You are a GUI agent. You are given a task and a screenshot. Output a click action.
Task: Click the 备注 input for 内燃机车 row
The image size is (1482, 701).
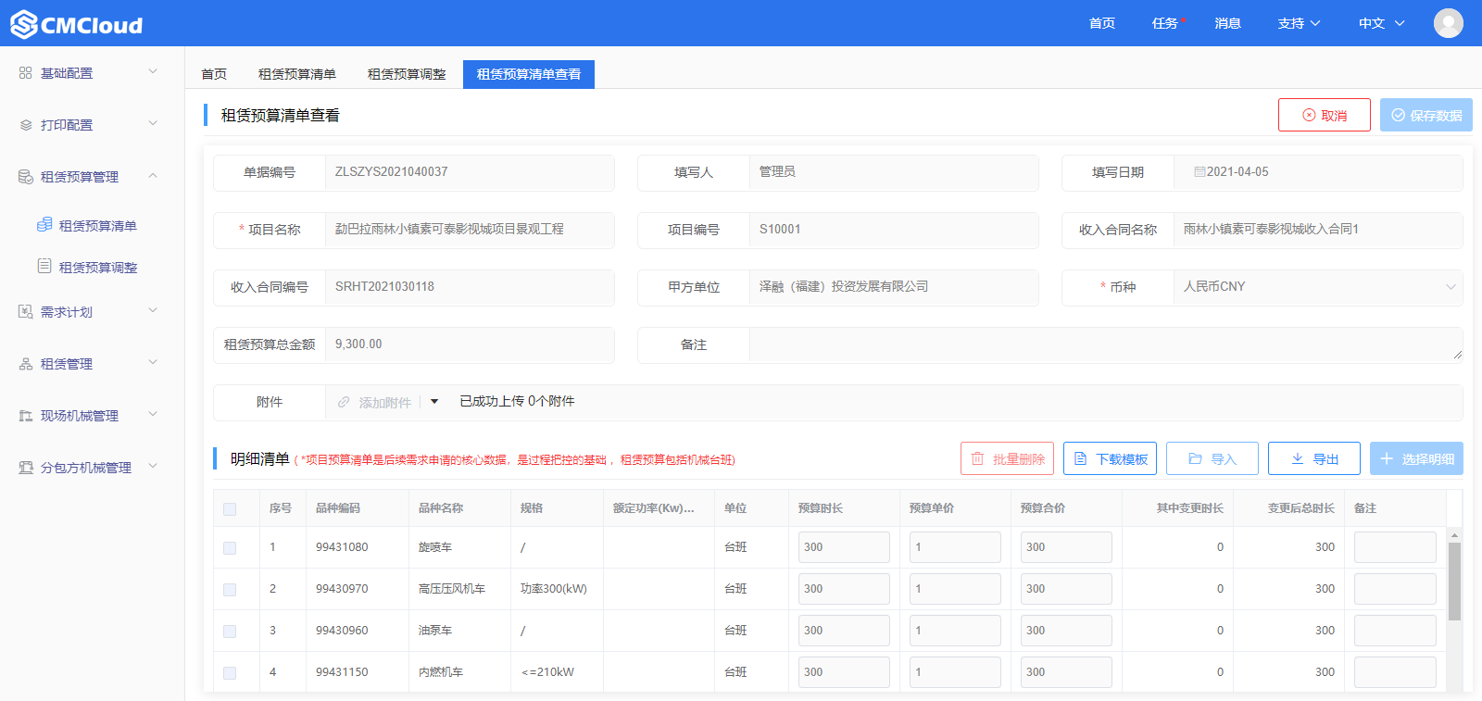[x=1395, y=672]
